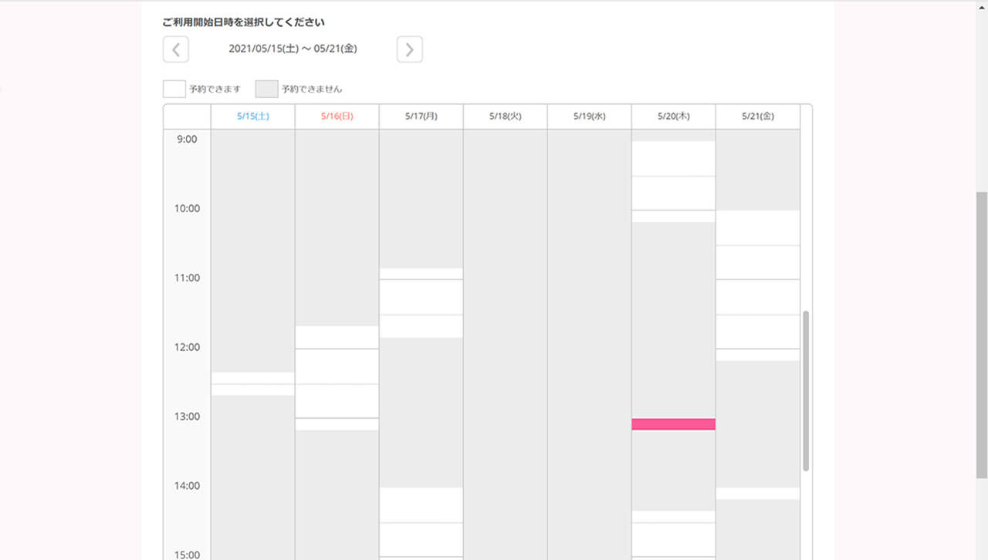This screenshot has height=560, width=988.
Task: Click the gray 予約できません legend swatch
Action: tap(266, 89)
